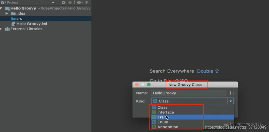Click the Project view label
Viewport: 269px width, 132px height.
[x=12, y=2]
